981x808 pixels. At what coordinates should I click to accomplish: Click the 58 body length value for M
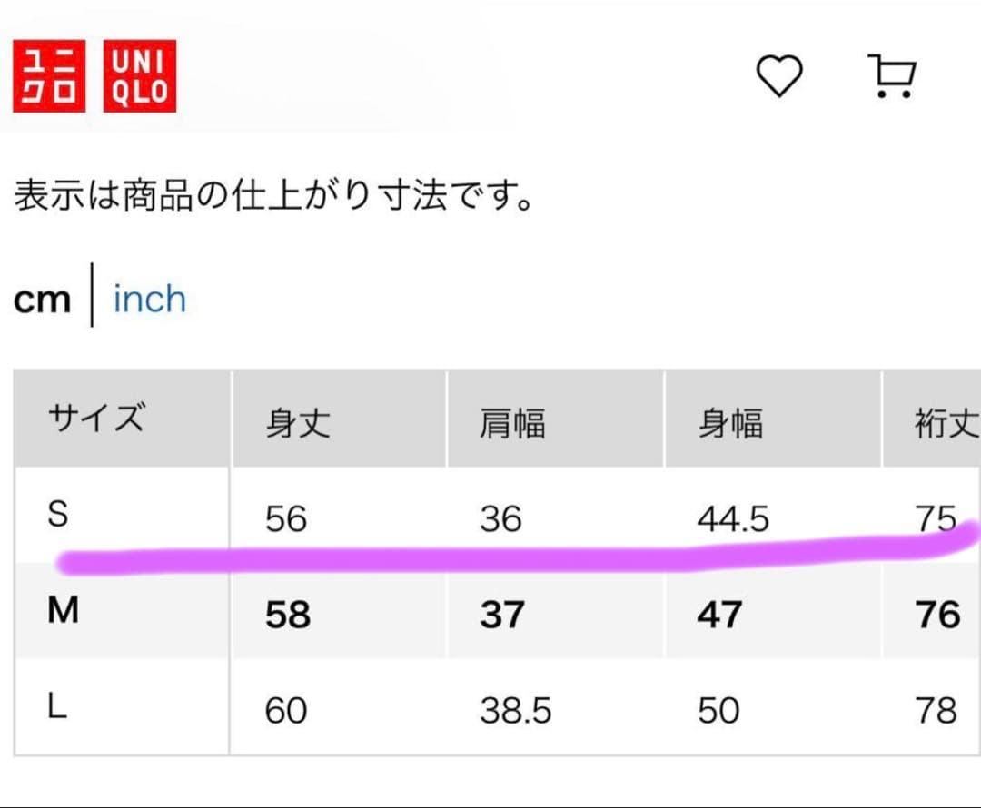tap(287, 615)
